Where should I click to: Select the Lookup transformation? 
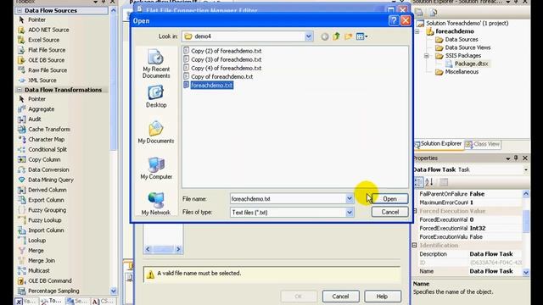click(x=36, y=241)
